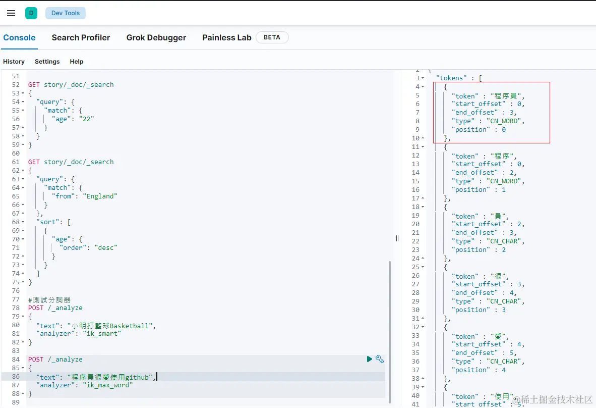Click the panel resize handle between editor and output
This screenshot has width=596, height=408.
(397, 238)
